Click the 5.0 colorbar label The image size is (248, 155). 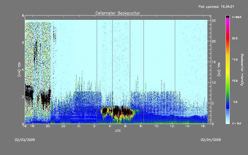(235, 102)
